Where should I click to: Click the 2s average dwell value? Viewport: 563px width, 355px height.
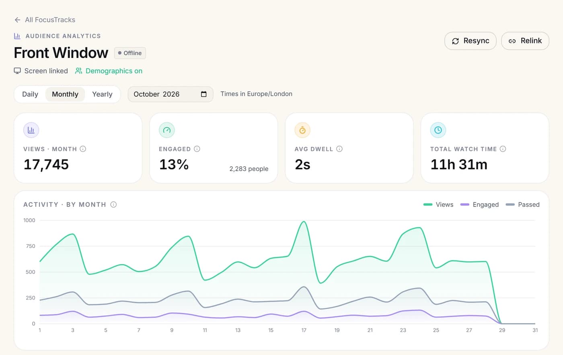coord(302,164)
